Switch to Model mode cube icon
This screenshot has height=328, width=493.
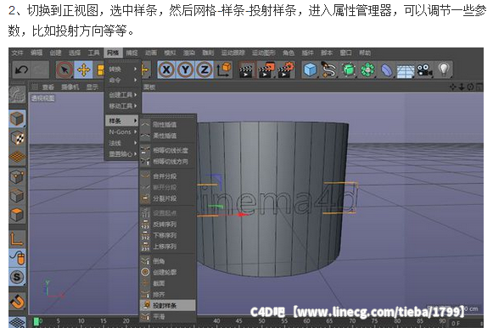(x=17, y=119)
